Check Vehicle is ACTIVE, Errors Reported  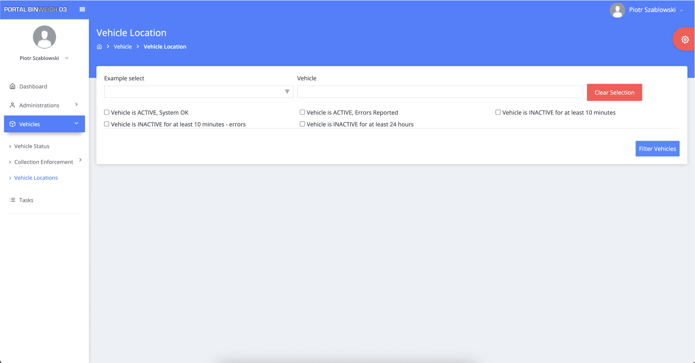(x=302, y=112)
